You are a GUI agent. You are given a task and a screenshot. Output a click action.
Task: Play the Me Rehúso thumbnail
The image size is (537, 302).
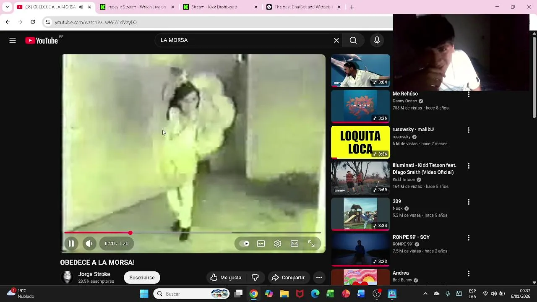coord(360,107)
